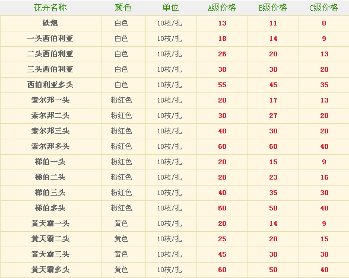Select the 梯伯二头 flower name
This screenshot has height=278, width=349.
50,177
